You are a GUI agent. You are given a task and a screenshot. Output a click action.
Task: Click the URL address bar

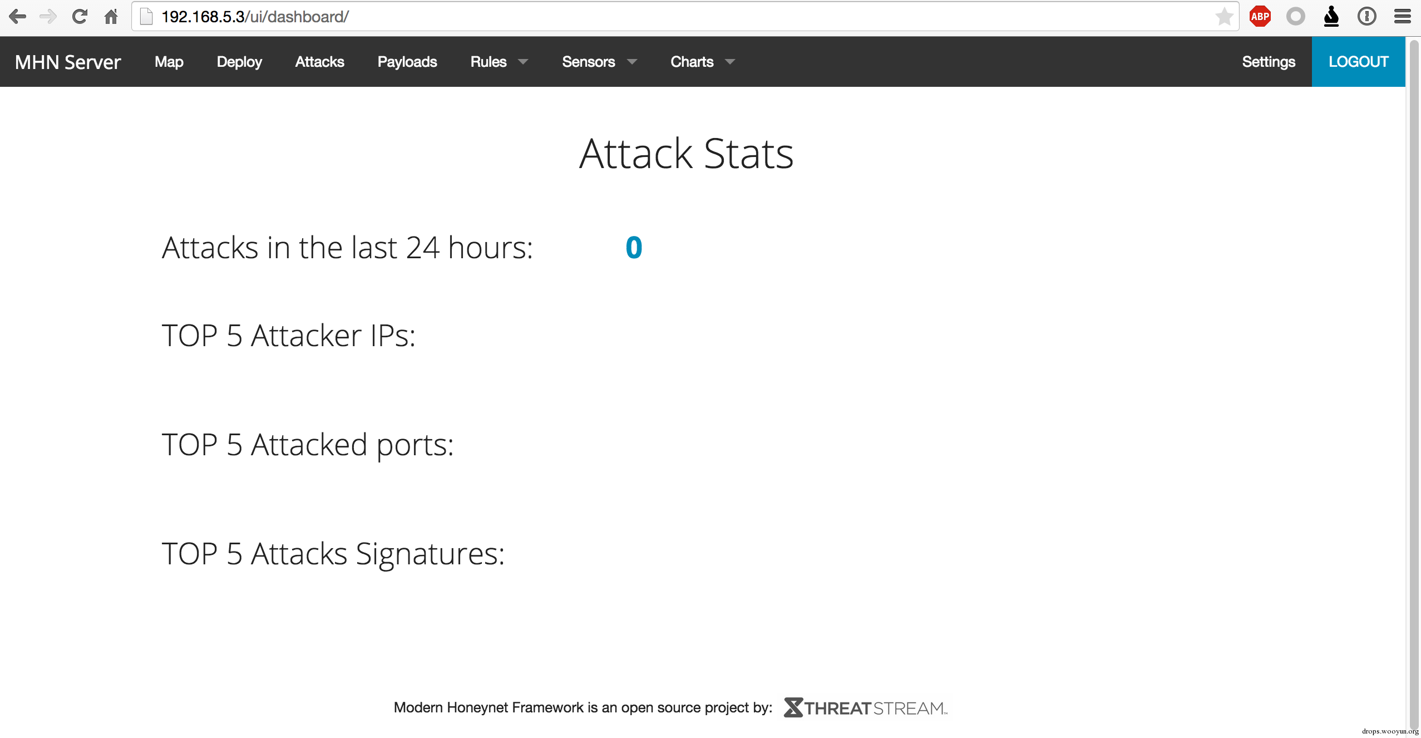[x=668, y=17]
